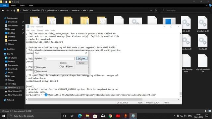Open Music folder in sidebar
Screen dimensions: 212x119
click(x=11, y=73)
